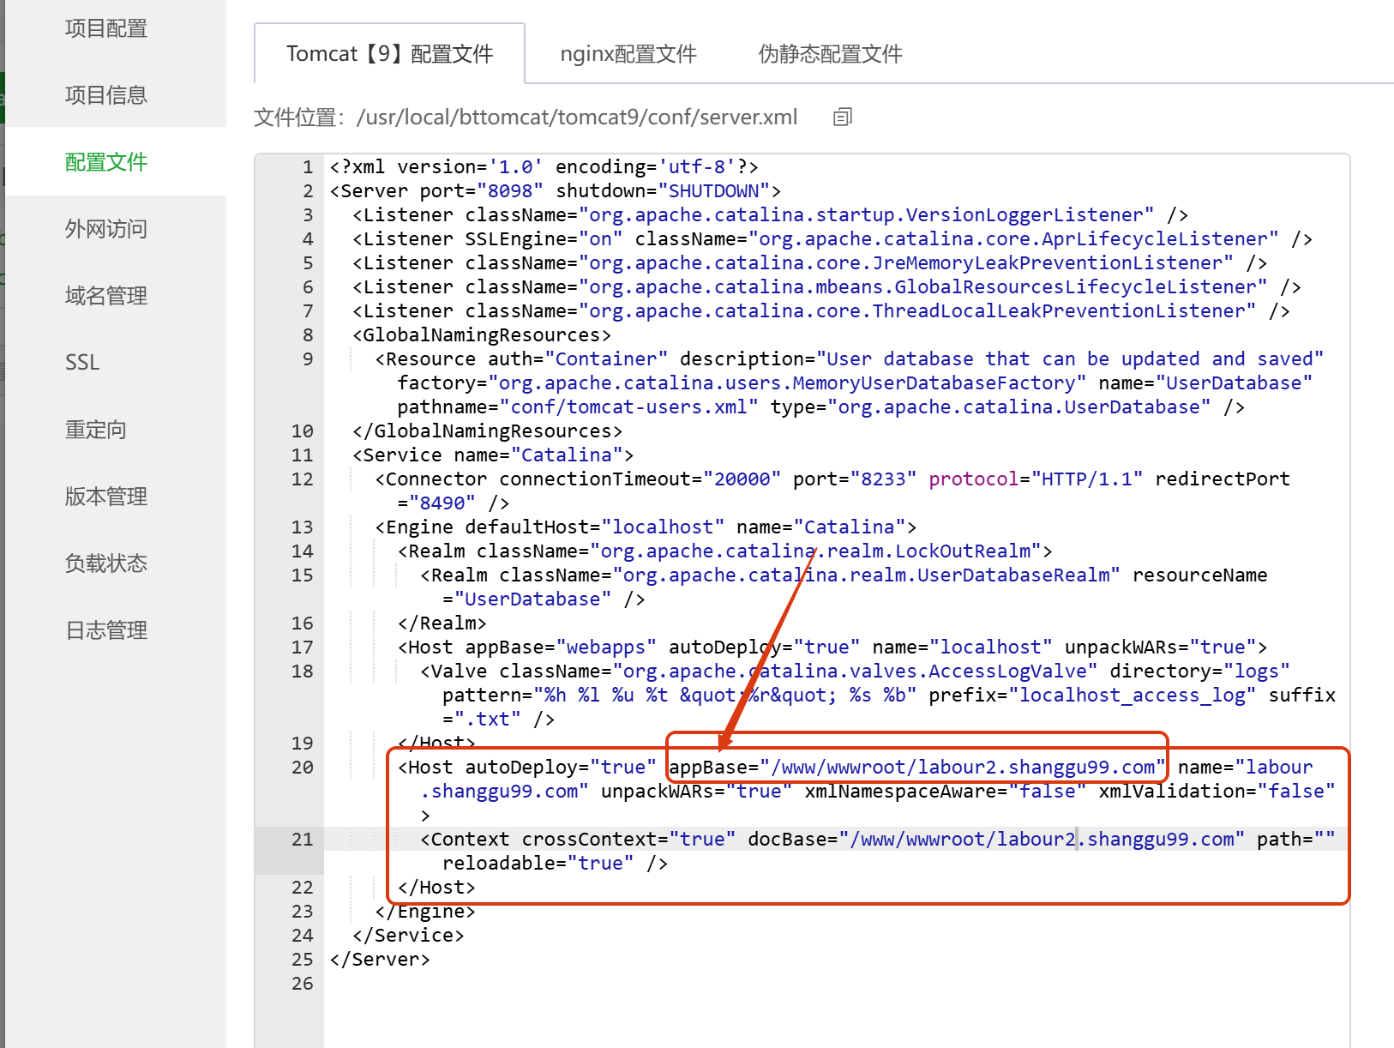
Task: Open 域名管理 sidebar item
Action: 106,295
